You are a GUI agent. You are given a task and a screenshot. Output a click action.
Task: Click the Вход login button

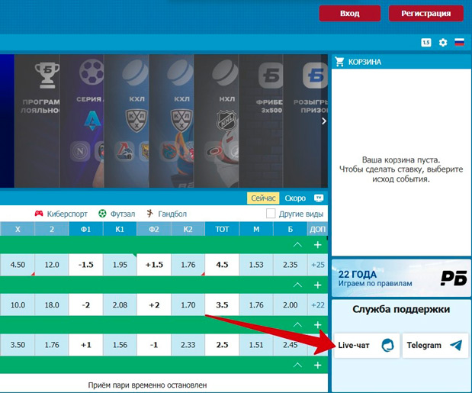point(349,13)
